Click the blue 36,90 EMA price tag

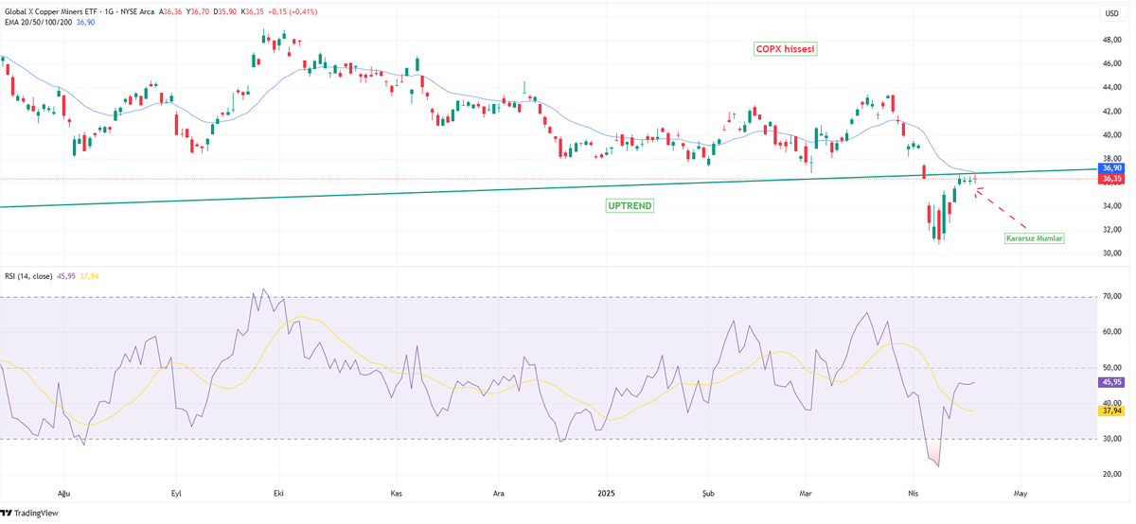click(x=1109, y=167)
